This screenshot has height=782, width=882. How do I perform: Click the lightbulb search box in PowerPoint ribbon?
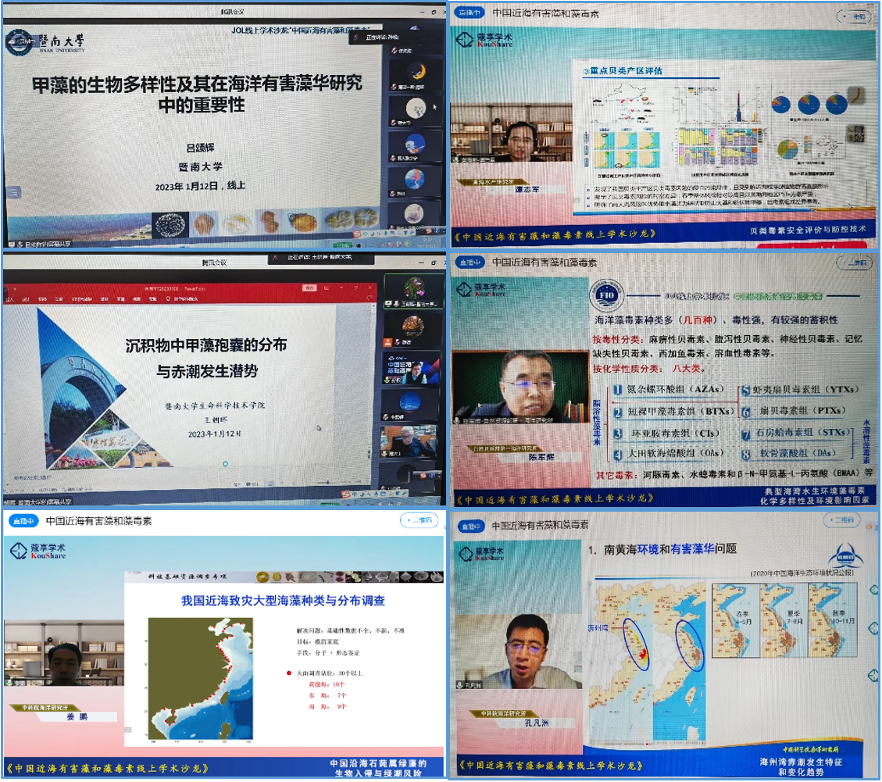(183, 298)
